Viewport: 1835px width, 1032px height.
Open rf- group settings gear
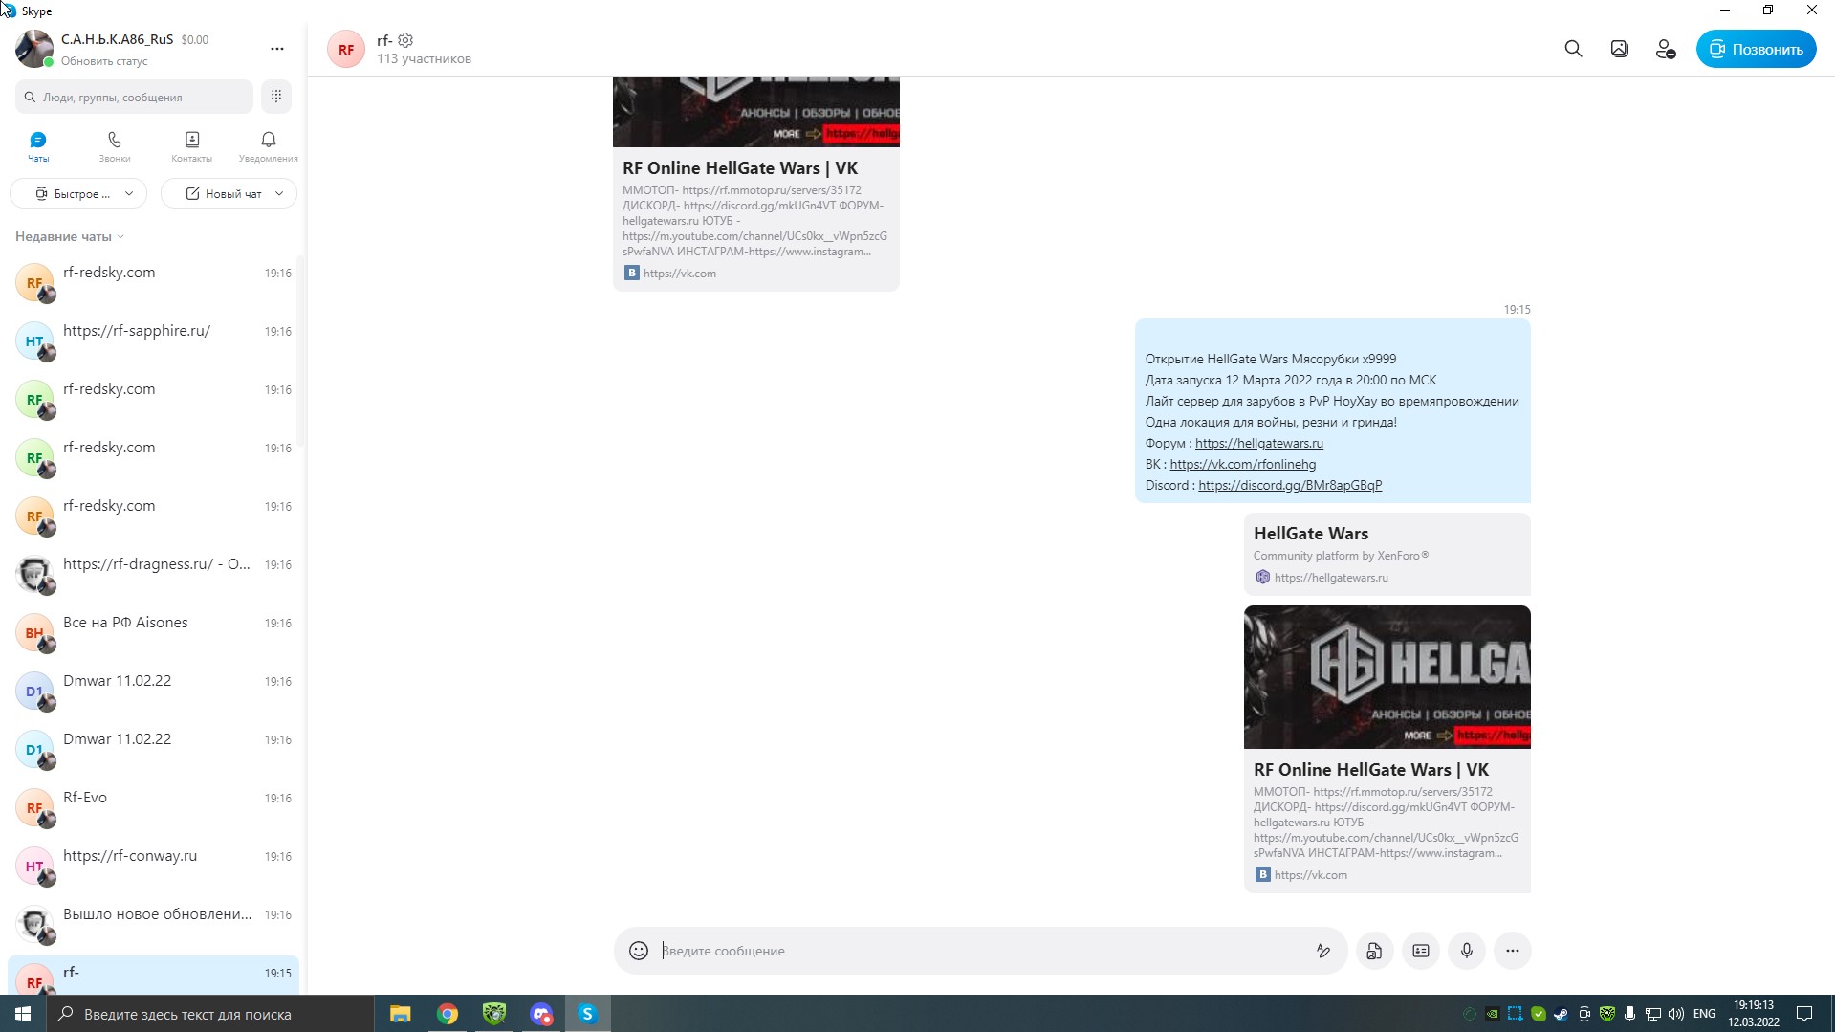tap(405, 40)
